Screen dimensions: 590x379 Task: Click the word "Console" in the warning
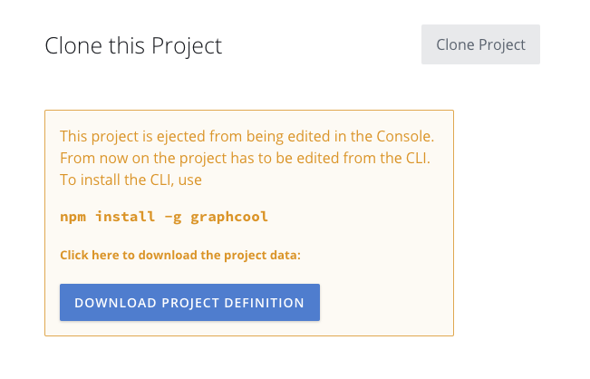click(x=406, y=137)
